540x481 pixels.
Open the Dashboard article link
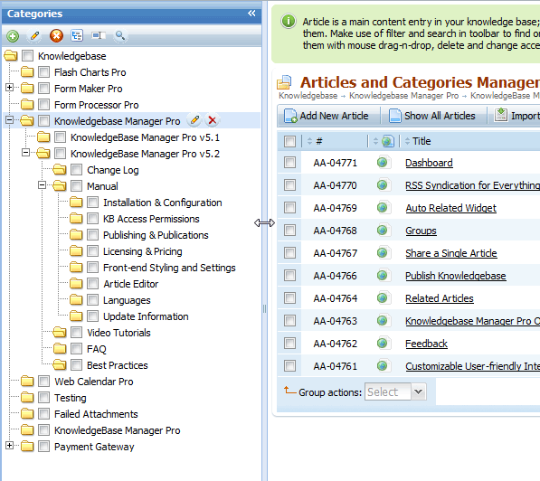[429, 163]
